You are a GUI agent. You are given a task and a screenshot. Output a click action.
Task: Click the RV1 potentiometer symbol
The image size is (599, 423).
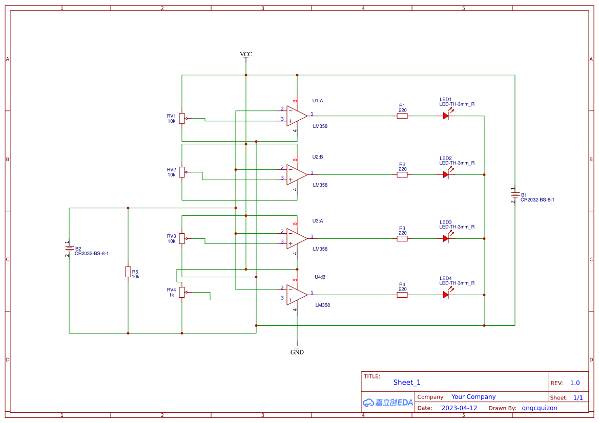182,119
